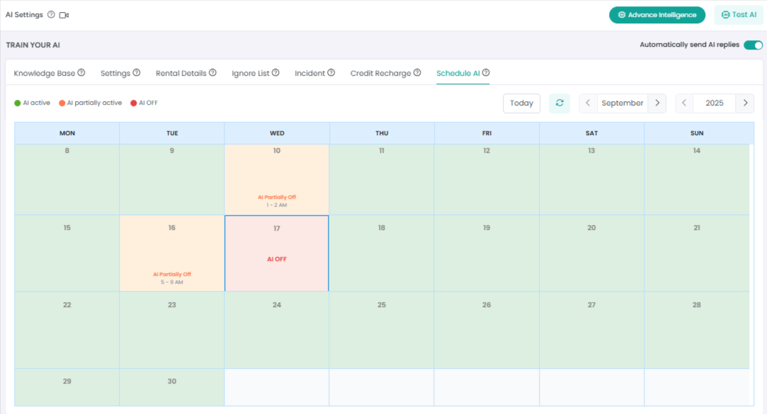Viewport: 767px width, 414px height.
Task: Jump to Today in calendar
Action: (521, 103)
